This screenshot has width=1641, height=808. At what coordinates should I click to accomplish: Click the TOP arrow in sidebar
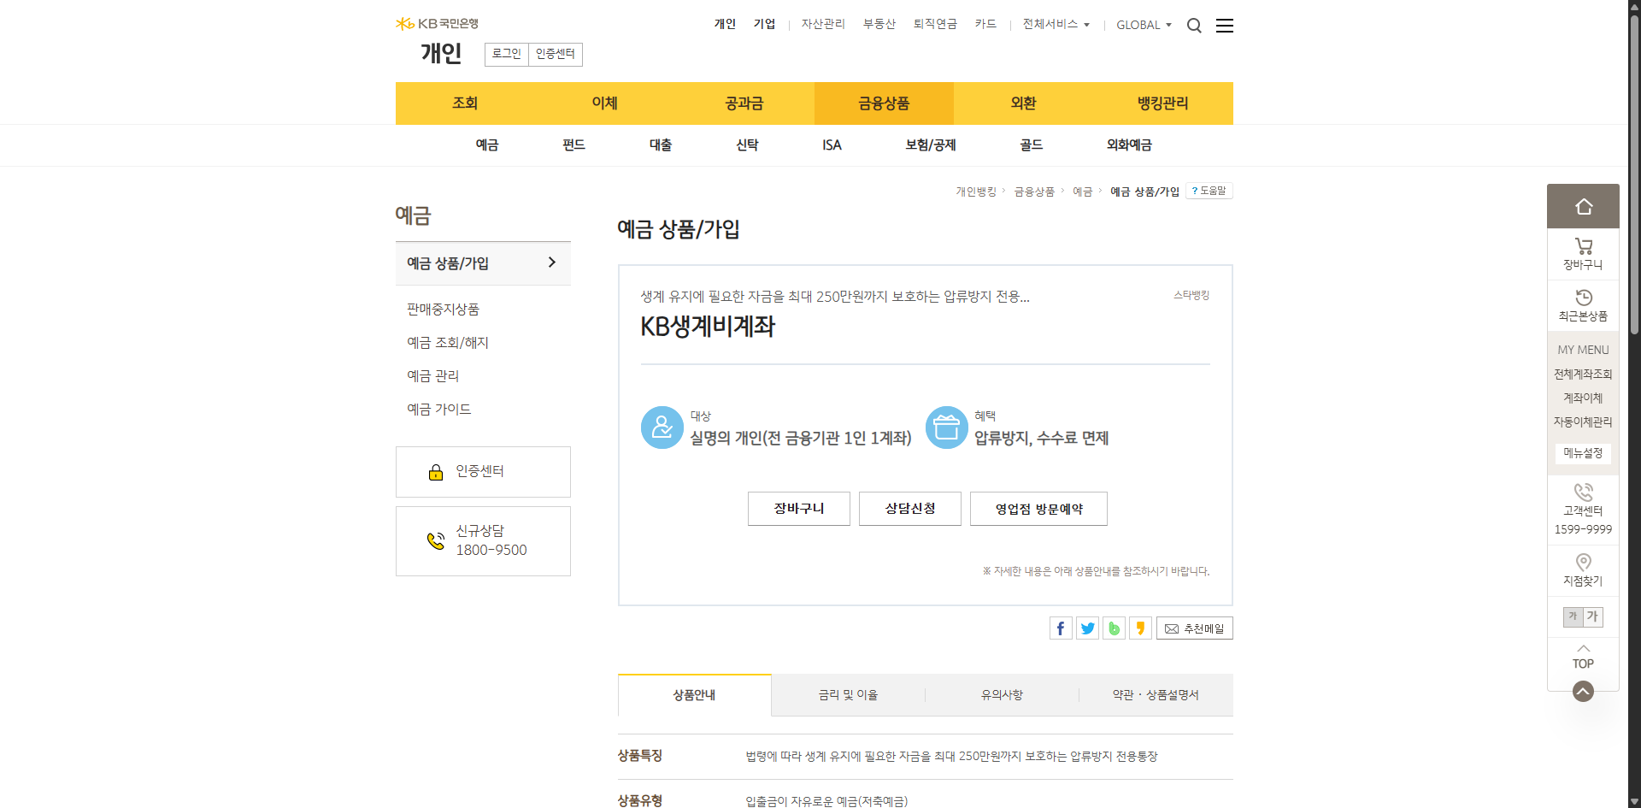(1583, 657)
